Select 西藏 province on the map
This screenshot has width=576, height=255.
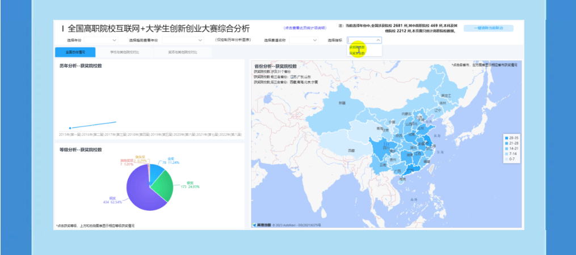[x=352, y=148]
